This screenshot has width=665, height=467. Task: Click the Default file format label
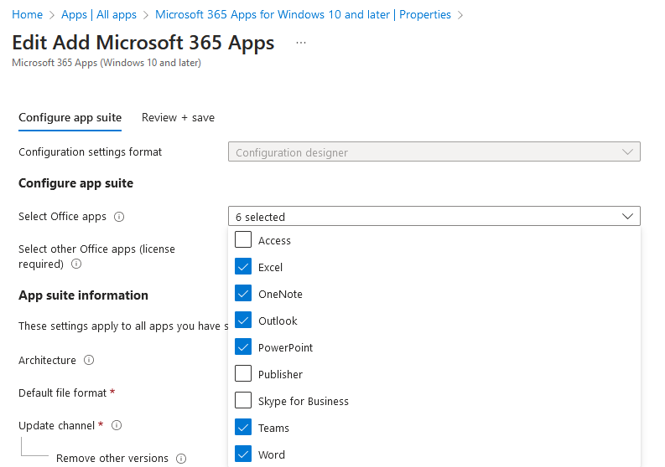[x=62, y=393]
